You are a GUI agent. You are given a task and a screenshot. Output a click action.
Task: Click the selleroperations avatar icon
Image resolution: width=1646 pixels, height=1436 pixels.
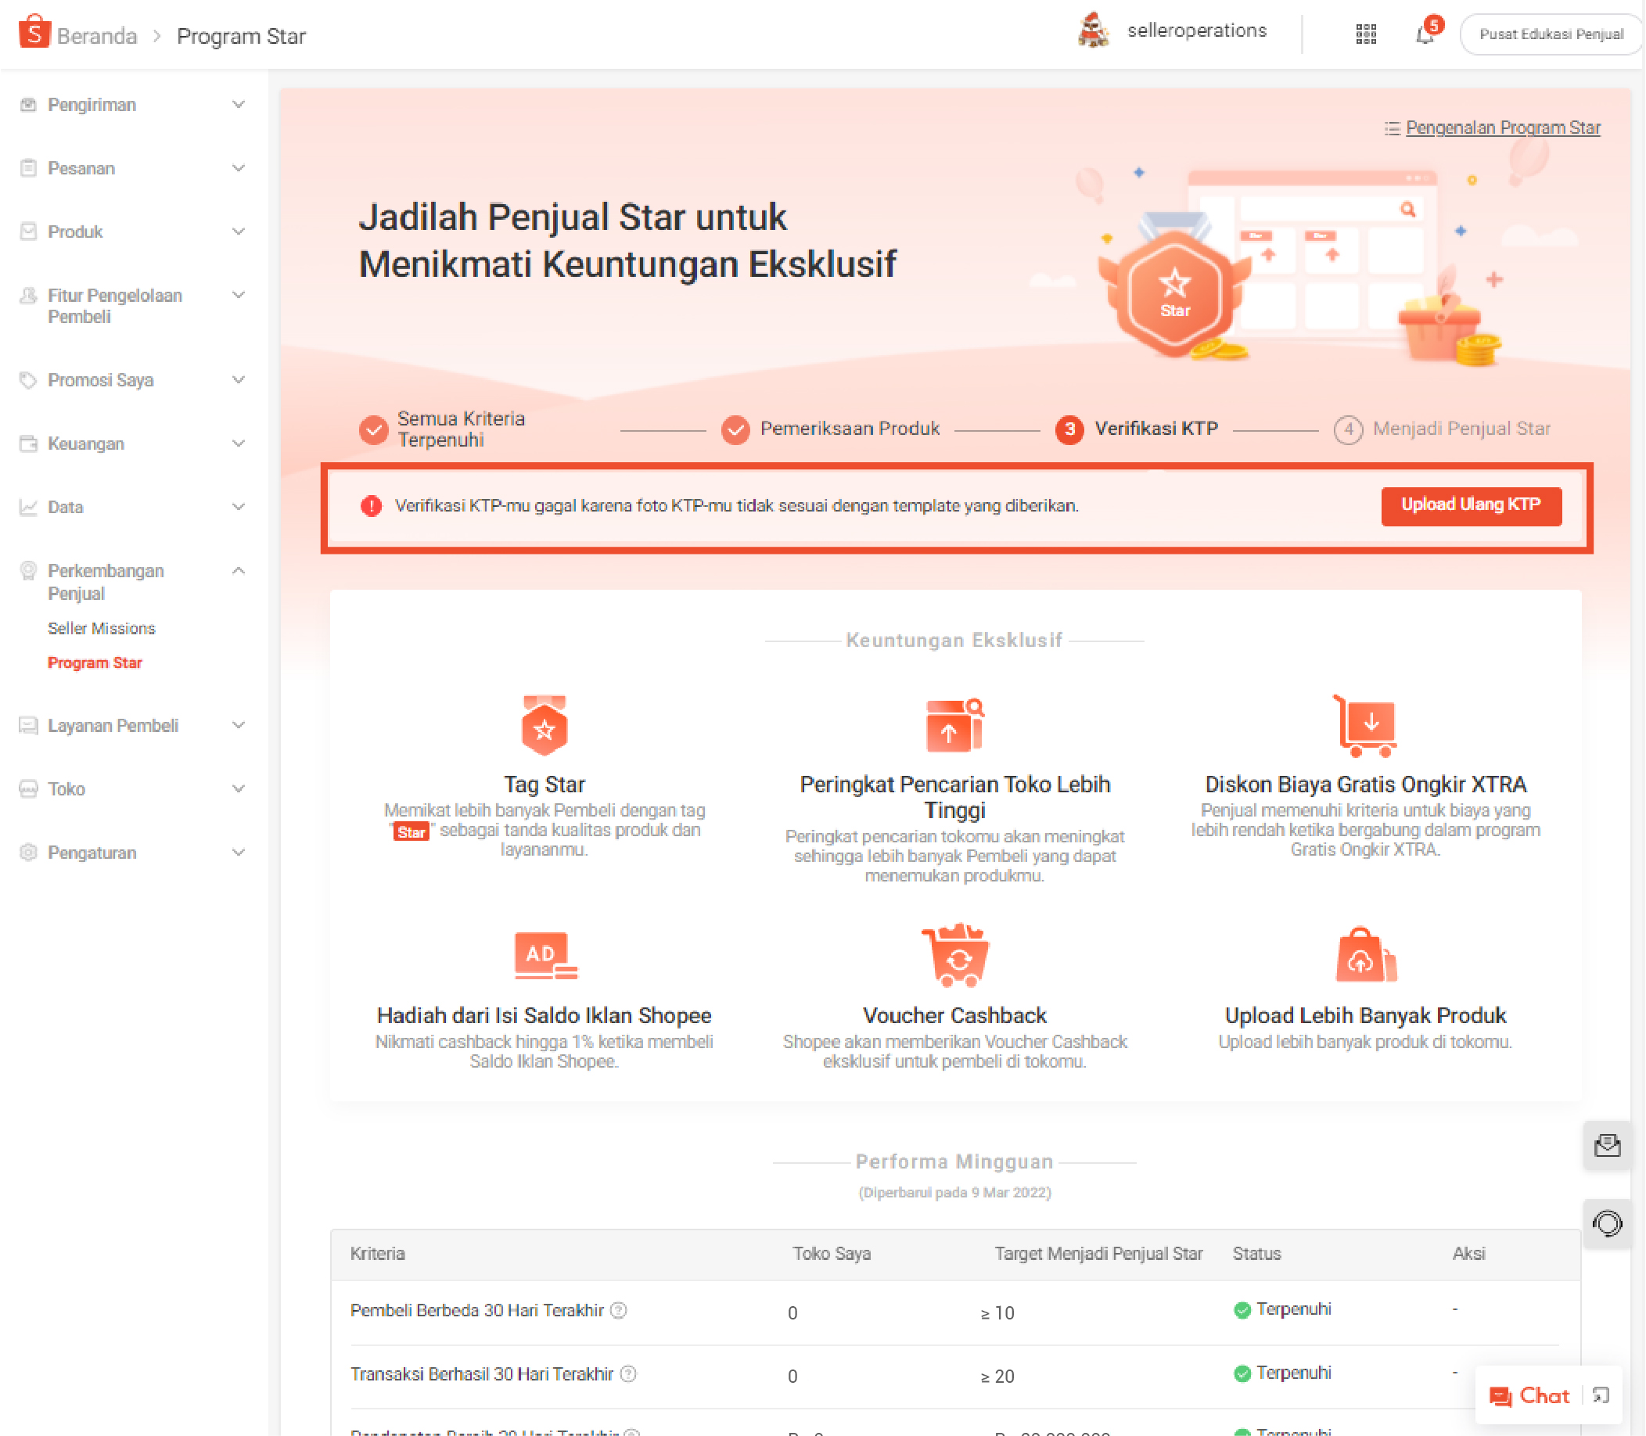(1093, 31)
